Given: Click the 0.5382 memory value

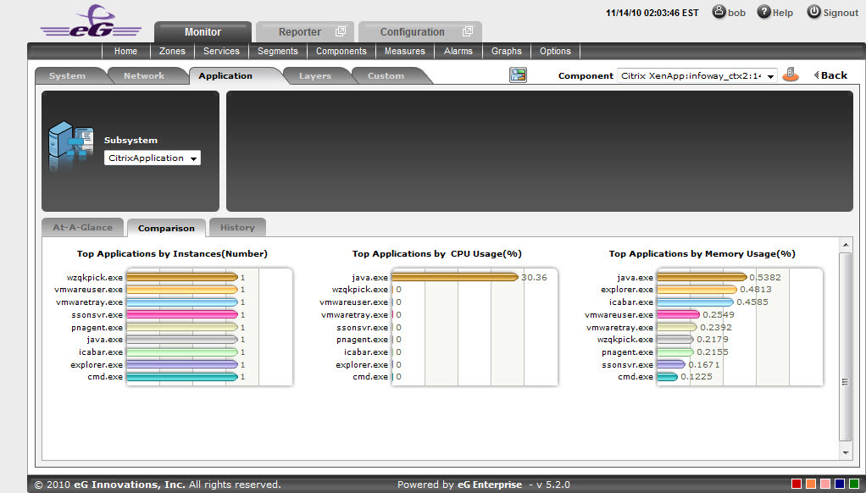Looking at the screenshot, I should [x=765, y=277].
